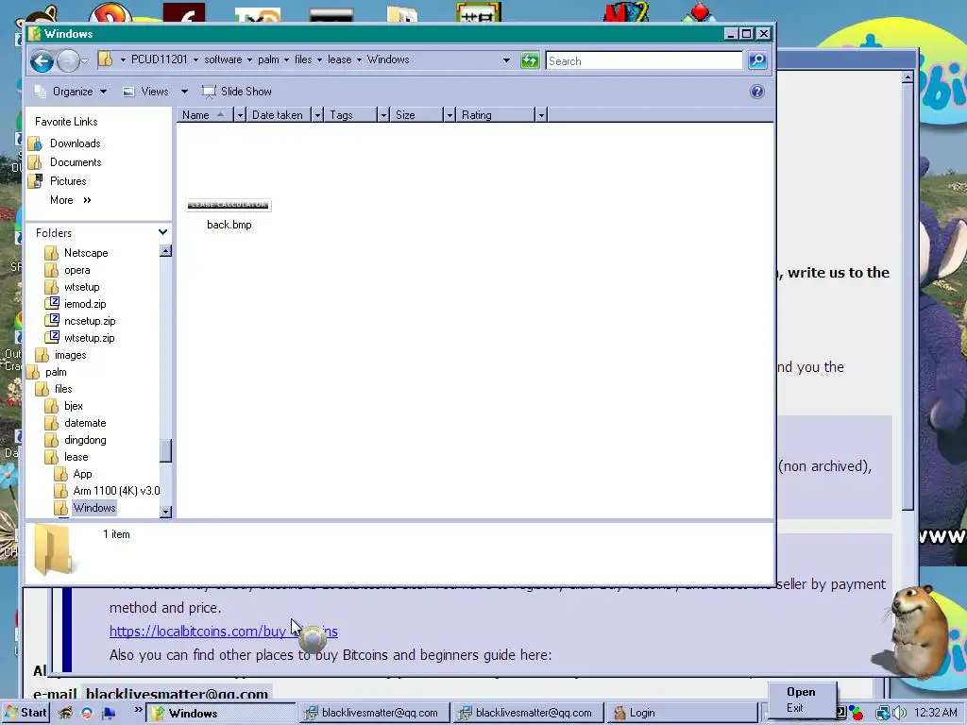Select 'files' in the address breadcrumb
The height and width of the screenshot is (725, 967).
(x=303, y=59)
